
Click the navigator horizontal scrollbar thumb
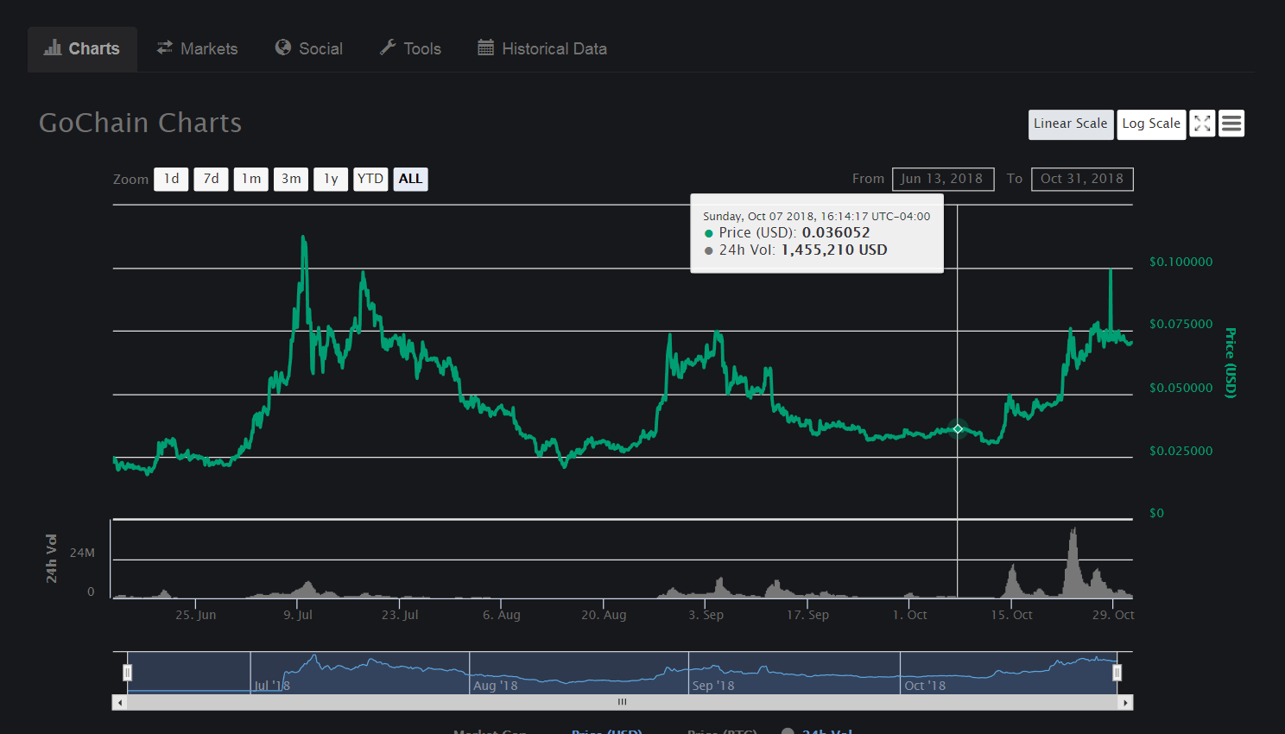(623, 703)
